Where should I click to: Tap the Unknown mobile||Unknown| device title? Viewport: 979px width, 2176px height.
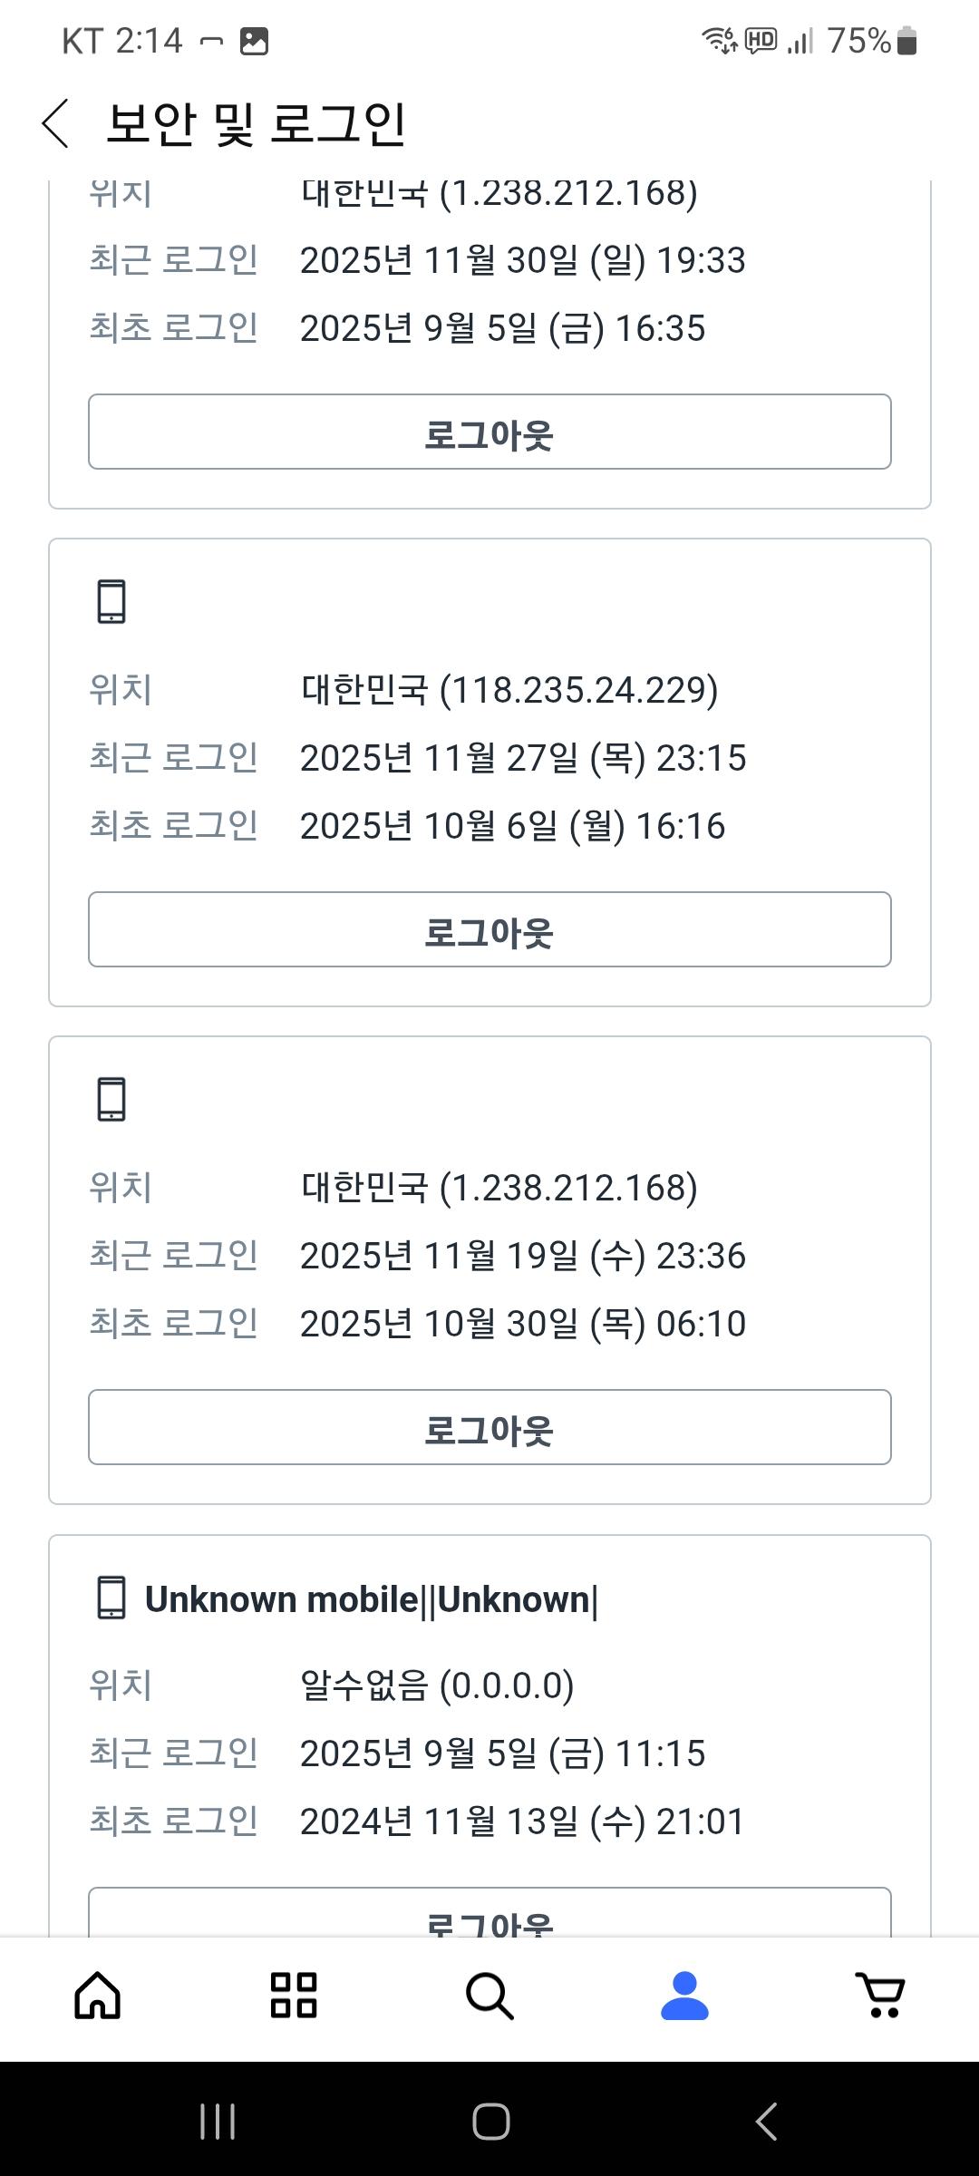(372, 1599)
